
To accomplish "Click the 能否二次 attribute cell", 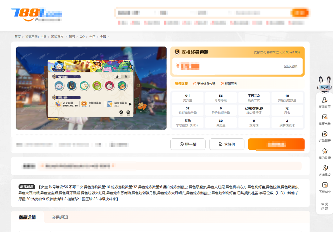I will tap(254, 98).
